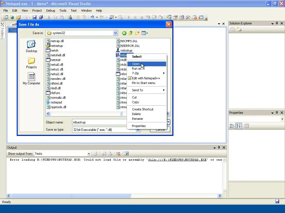Open the toolbar options overflow arrow

coord(206,18)
